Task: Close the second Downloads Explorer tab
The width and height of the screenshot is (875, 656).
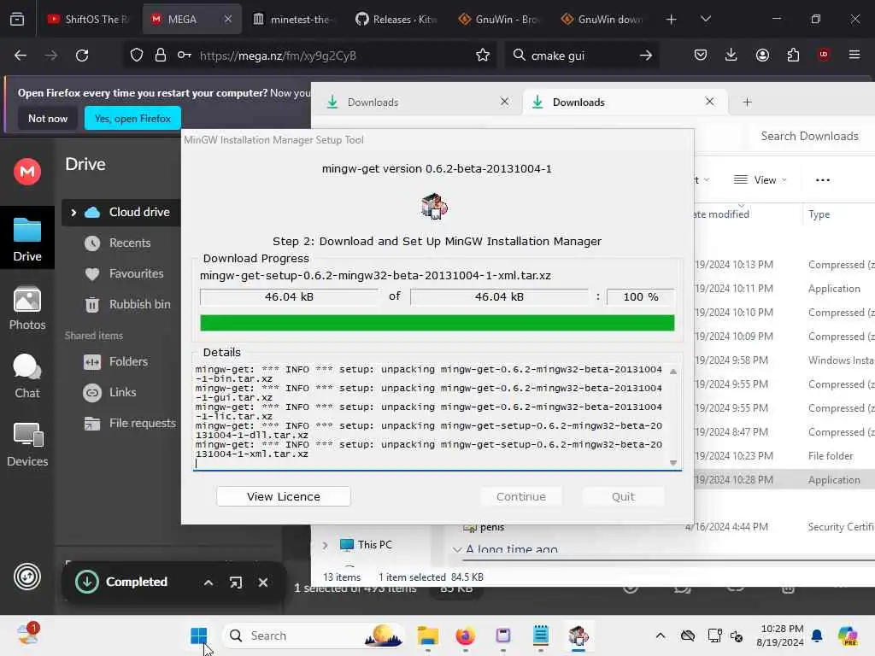Action: [x=709, y=102]
